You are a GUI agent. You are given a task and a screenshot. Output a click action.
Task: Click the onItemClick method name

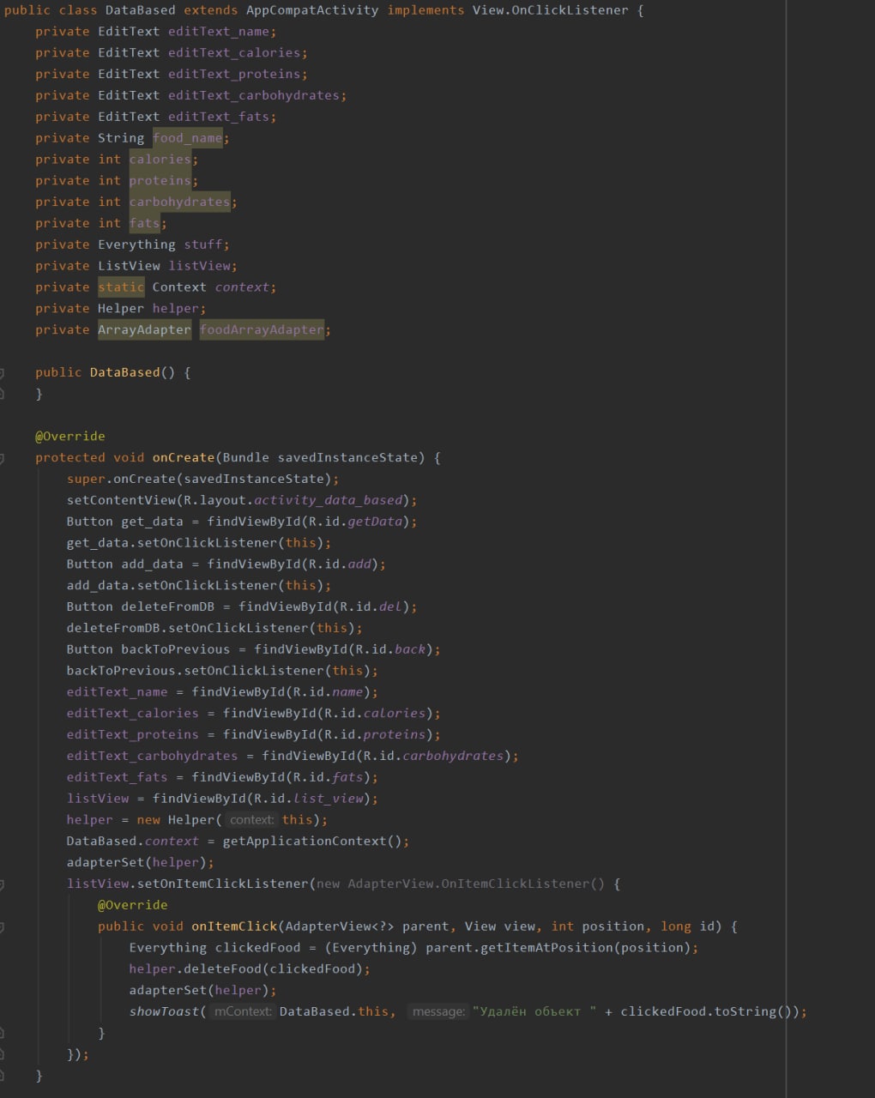(x=234, y=926)
